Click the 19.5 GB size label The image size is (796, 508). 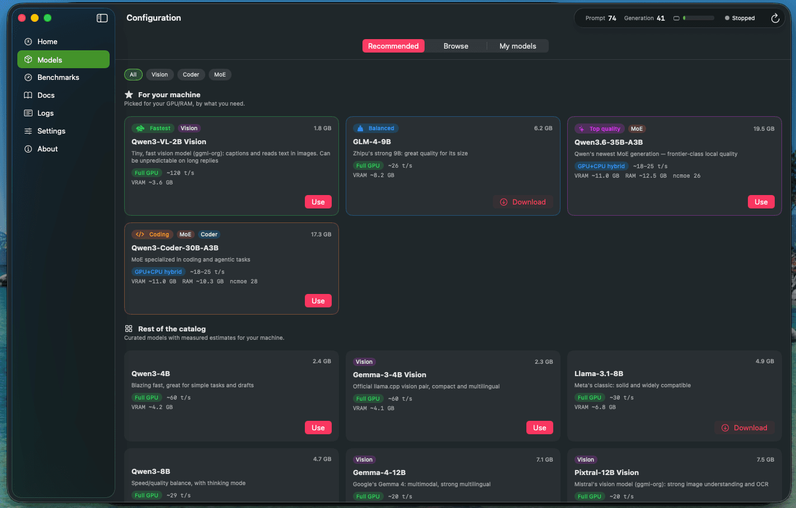764,129
